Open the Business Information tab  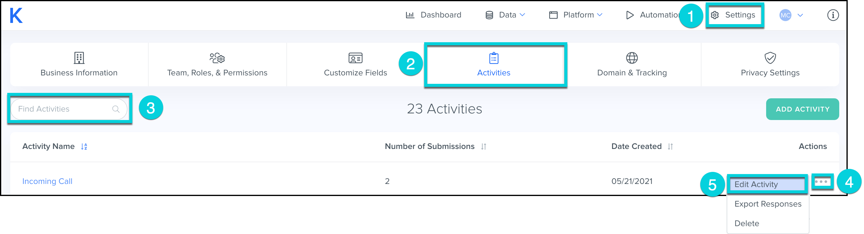point(79,65)
